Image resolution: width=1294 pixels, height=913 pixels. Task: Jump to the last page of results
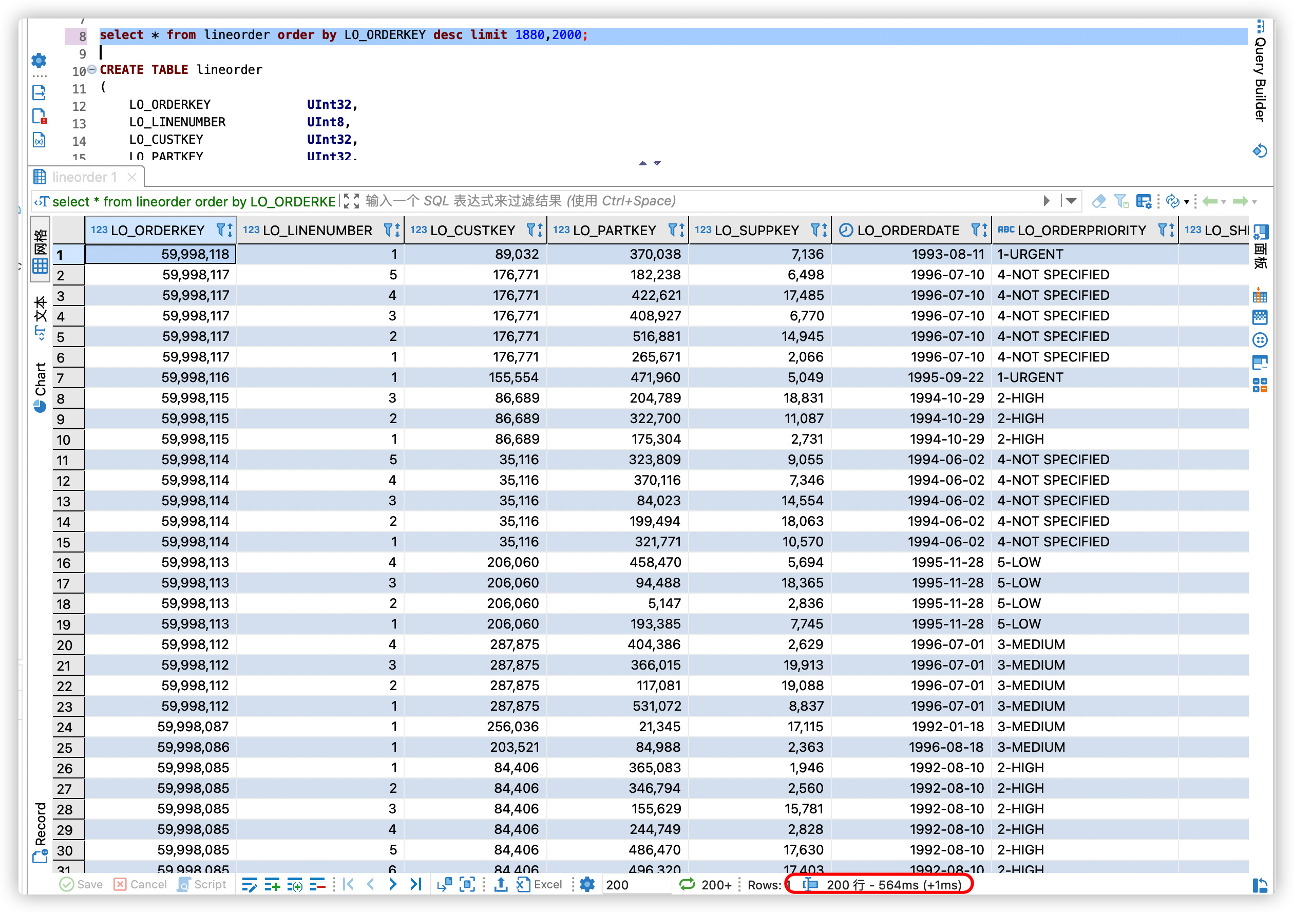pyautogui.click(x=416, y=884)
